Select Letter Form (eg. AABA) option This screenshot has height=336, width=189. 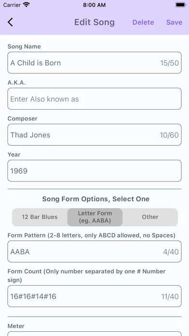(95, 217)
